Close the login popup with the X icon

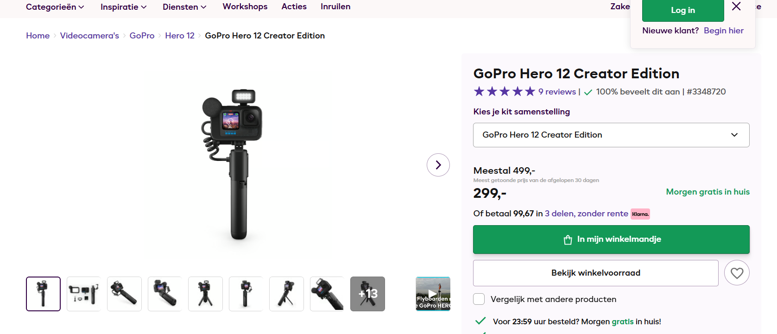pos(736,7)
